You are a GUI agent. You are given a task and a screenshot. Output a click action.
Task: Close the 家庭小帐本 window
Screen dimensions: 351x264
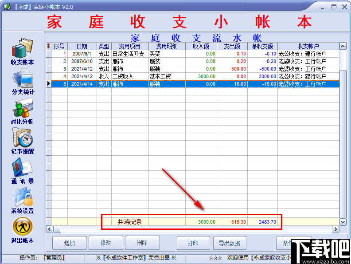344,7
